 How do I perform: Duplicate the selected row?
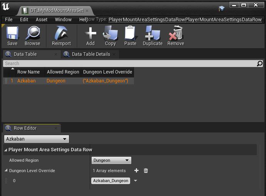click(x=152, y=36)
